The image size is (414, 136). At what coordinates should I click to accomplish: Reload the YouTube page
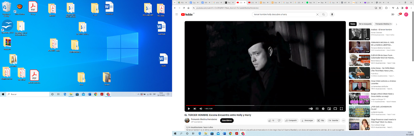[184, 8]
